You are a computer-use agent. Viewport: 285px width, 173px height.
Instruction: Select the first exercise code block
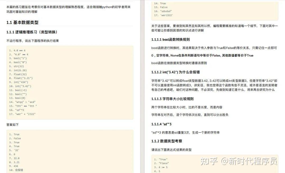(x=70, y=82)
